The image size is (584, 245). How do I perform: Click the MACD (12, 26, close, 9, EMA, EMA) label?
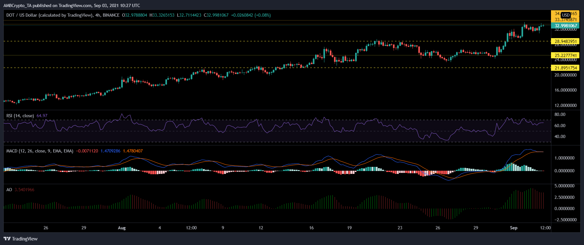click(40, 151)
